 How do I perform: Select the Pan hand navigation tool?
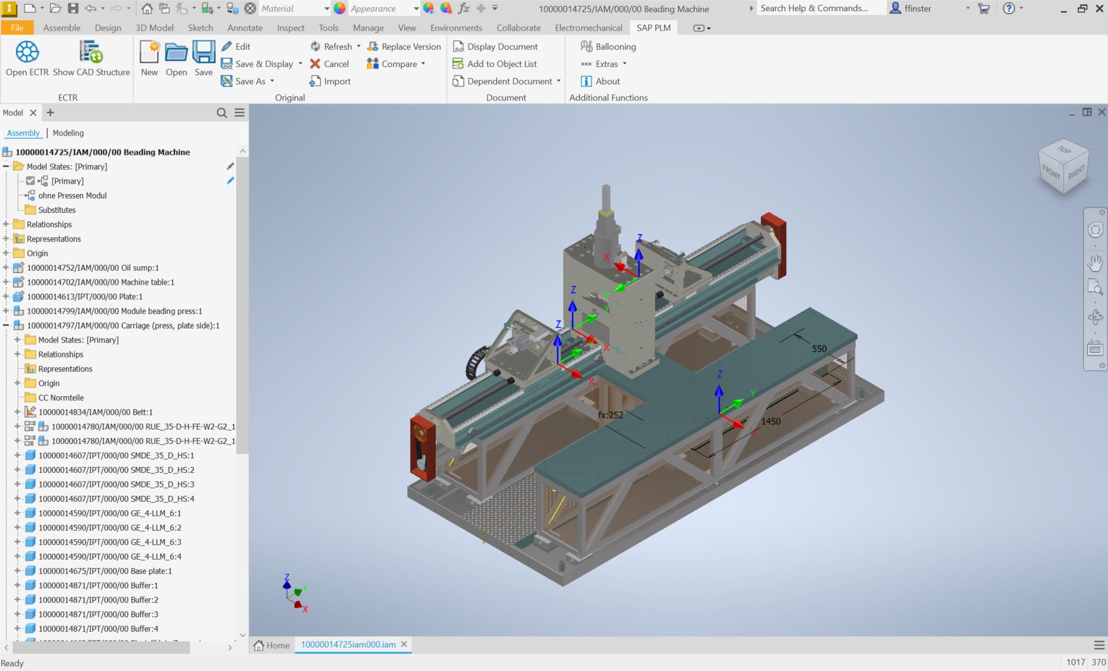(x=1095, y=263)
